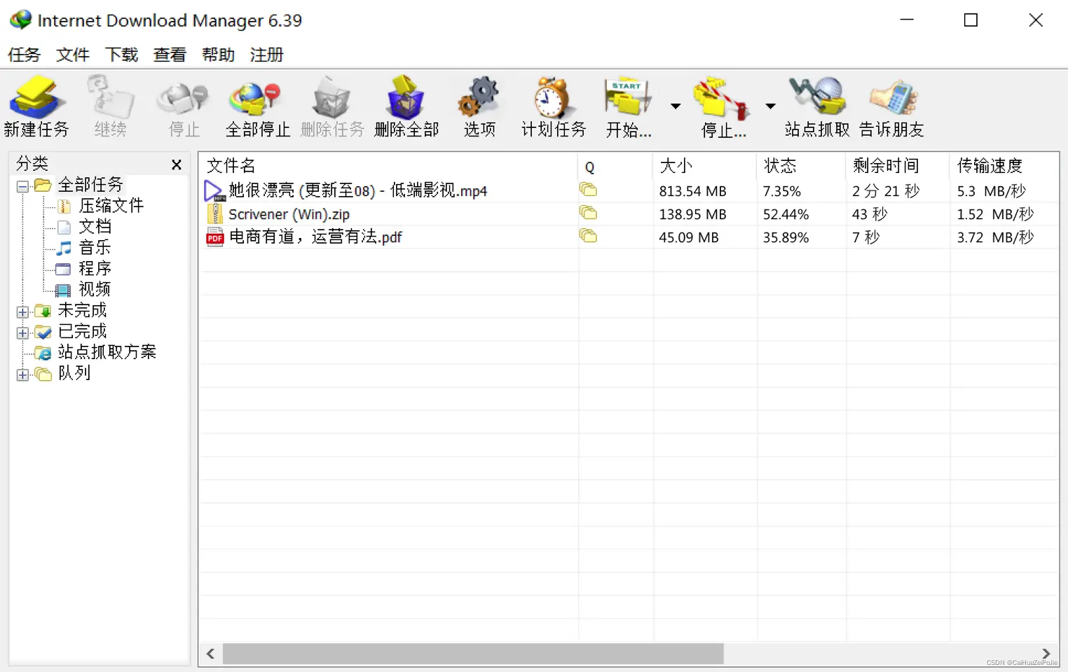The width and height of the screenshot is (1068, 672).
Task: Sort by the 传输速度 column header
Action: tap(1004, 166)
